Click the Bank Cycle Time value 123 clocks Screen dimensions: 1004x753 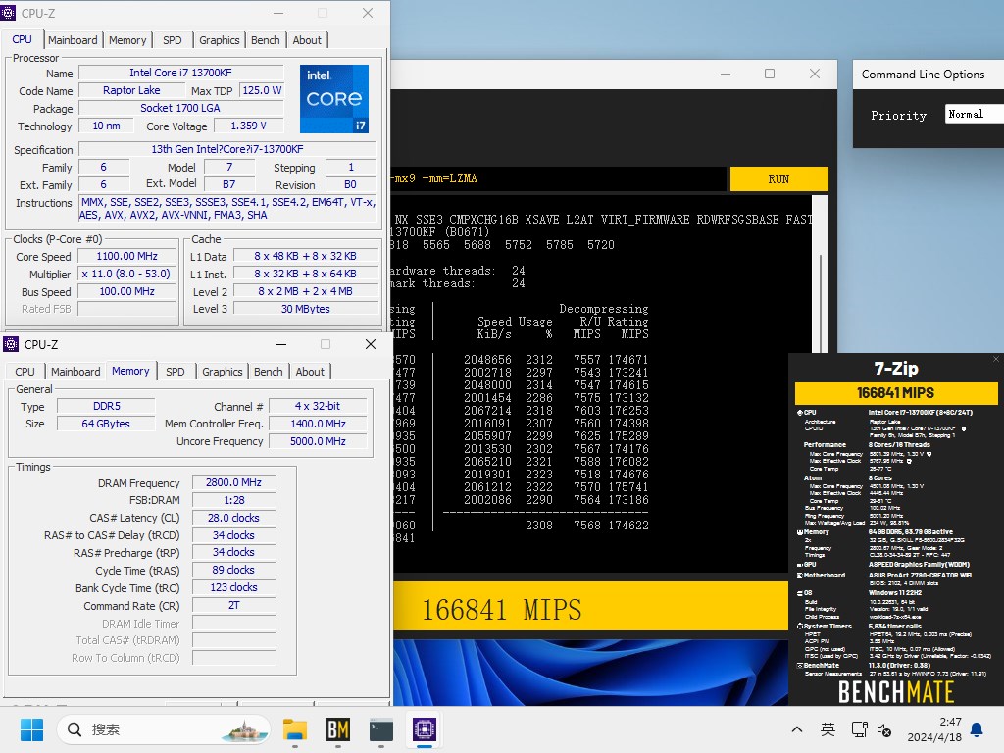coord(233,587)
